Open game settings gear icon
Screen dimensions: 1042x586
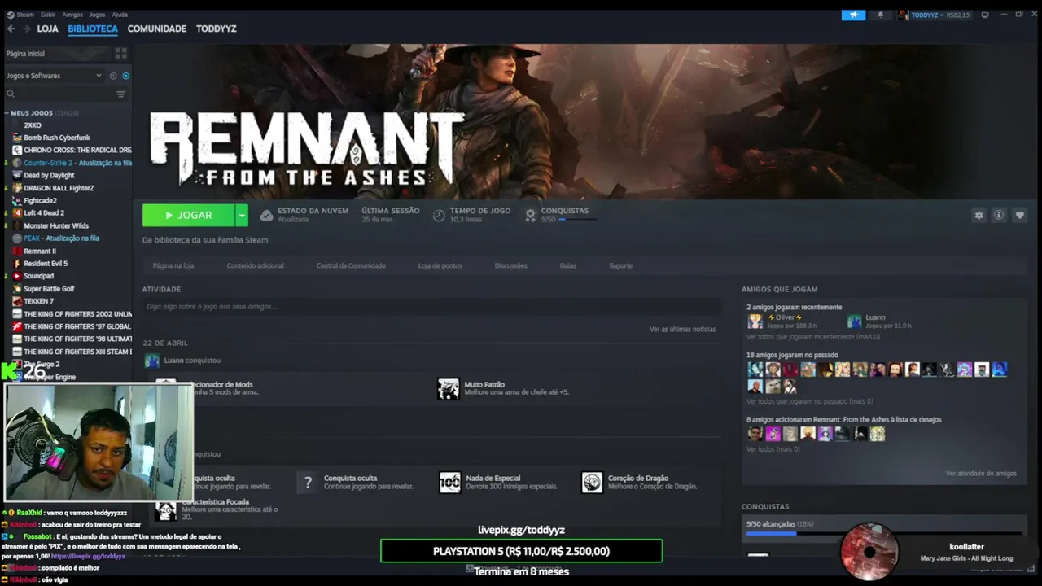[x=979, y=215]
